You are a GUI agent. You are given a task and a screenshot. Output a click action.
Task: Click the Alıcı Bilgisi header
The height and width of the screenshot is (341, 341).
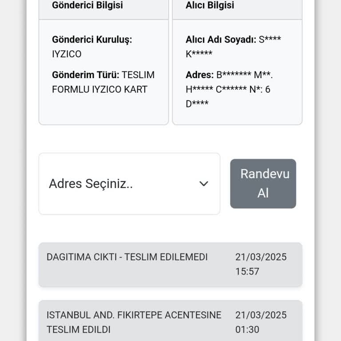click(210, 5)
